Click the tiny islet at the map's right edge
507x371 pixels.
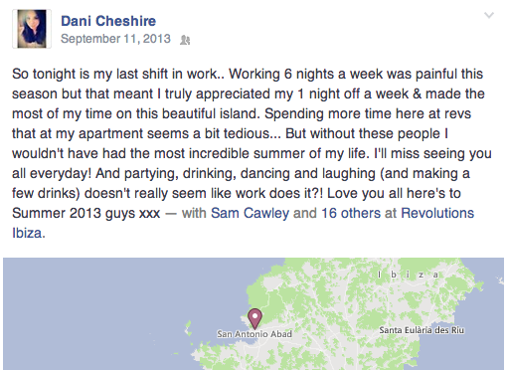(x=501, y=281)
